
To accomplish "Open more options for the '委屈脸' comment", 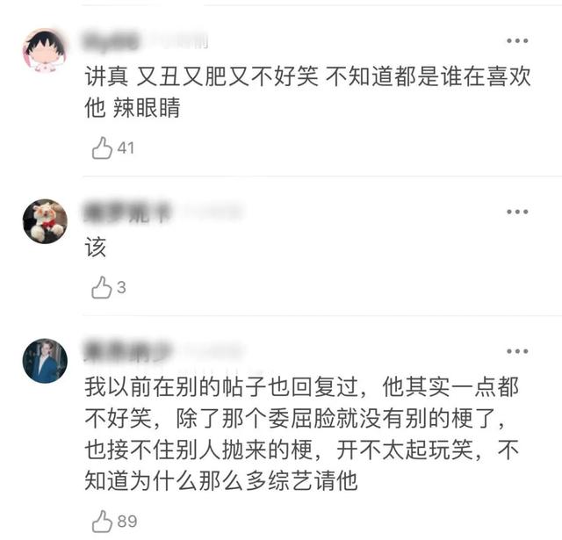I will pyautogui.click(x=517, y=351).
